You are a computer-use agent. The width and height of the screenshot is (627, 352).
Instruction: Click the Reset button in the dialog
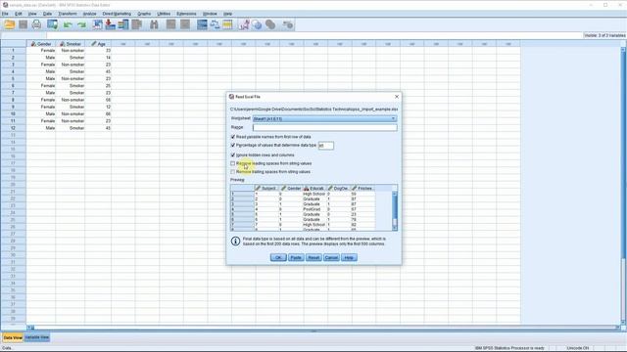click(313, 257)
